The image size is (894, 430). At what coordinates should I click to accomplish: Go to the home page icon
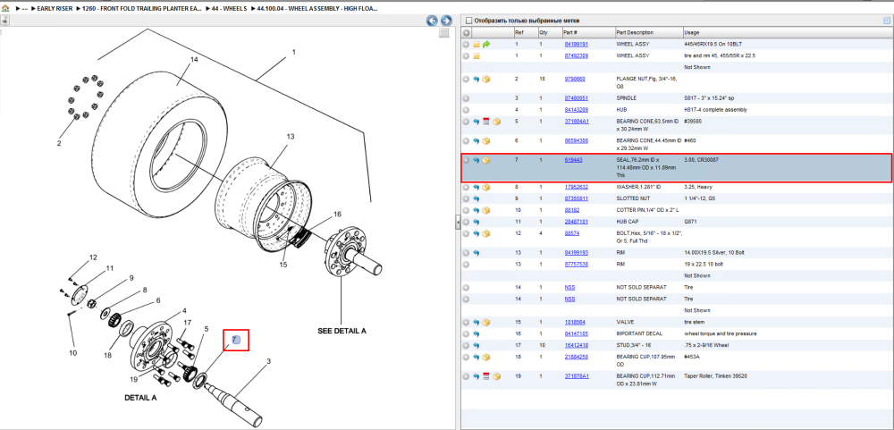[x=5, y=9]
